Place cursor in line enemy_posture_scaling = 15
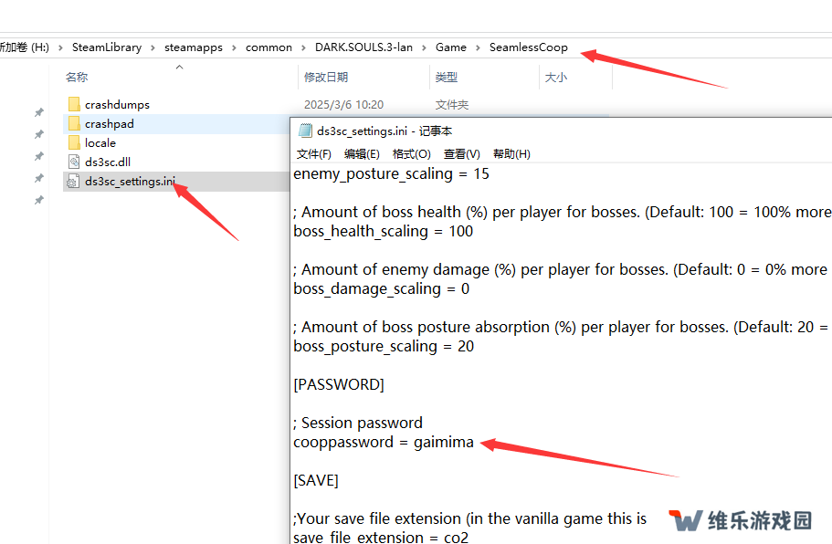This screenshot has height=544, width=832. point(391,174)
